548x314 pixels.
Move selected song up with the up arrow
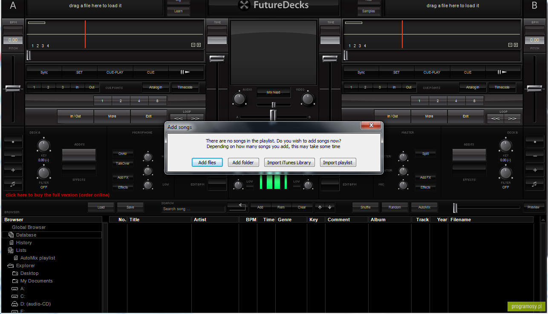tap(320, 207)
